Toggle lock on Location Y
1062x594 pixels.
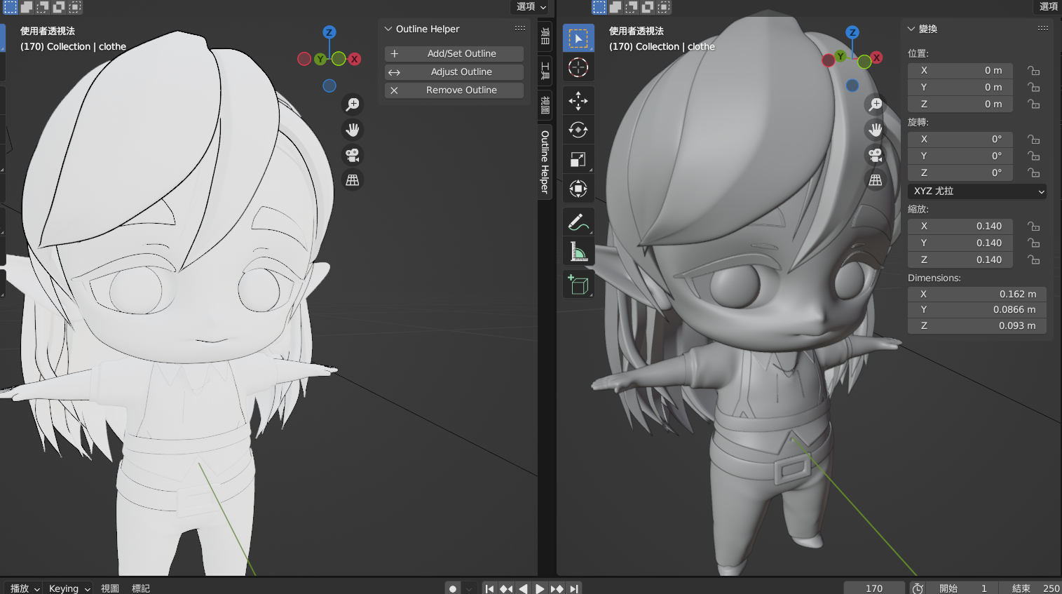(1034, 87)
